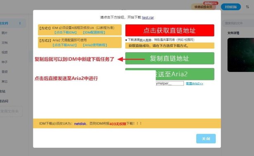Open the recycle bin (回收站) sidebar entry
The image size is (254, 156).
click(x=2, y=91)
